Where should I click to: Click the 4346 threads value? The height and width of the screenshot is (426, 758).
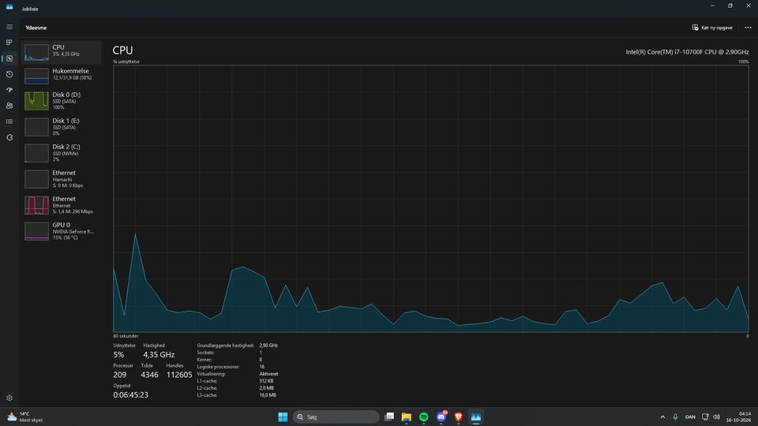point(149,375)
